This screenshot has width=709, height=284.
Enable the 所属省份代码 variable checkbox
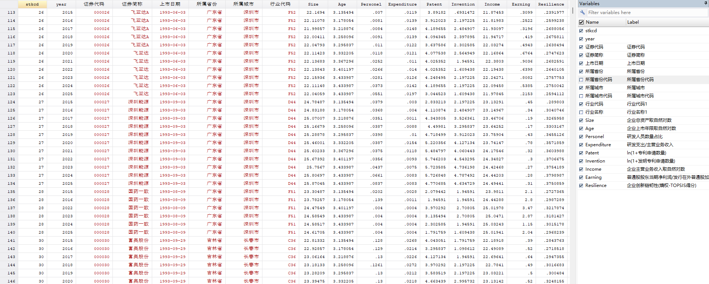(581, 80)
